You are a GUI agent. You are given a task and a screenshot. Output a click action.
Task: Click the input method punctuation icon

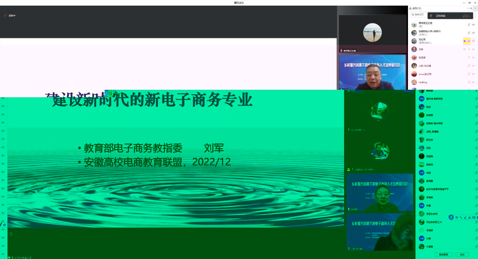[461, 217]
